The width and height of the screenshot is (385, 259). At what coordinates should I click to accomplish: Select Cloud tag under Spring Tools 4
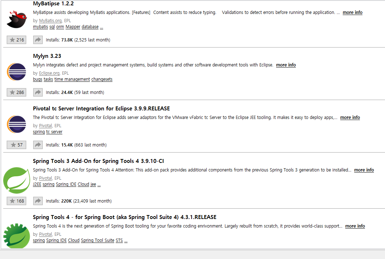[74, 240]
